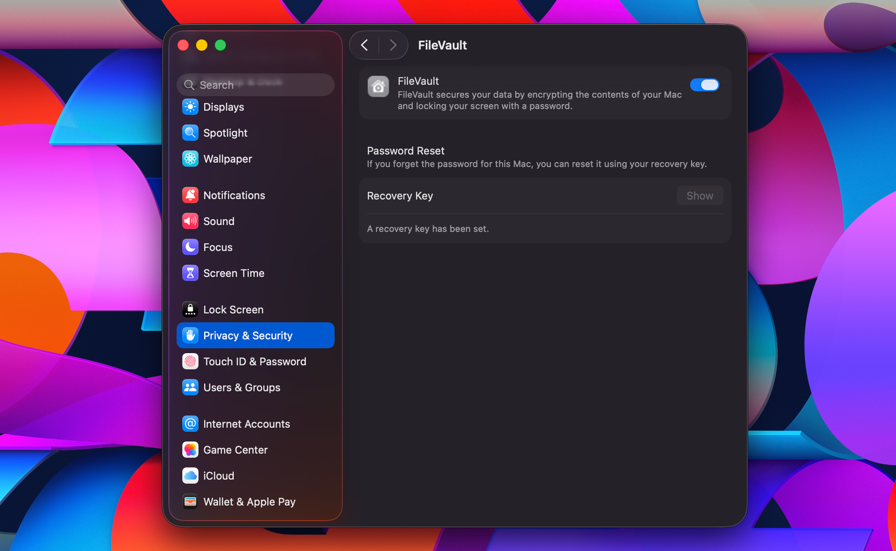Click the FileVault house icon

click(378, 86)
